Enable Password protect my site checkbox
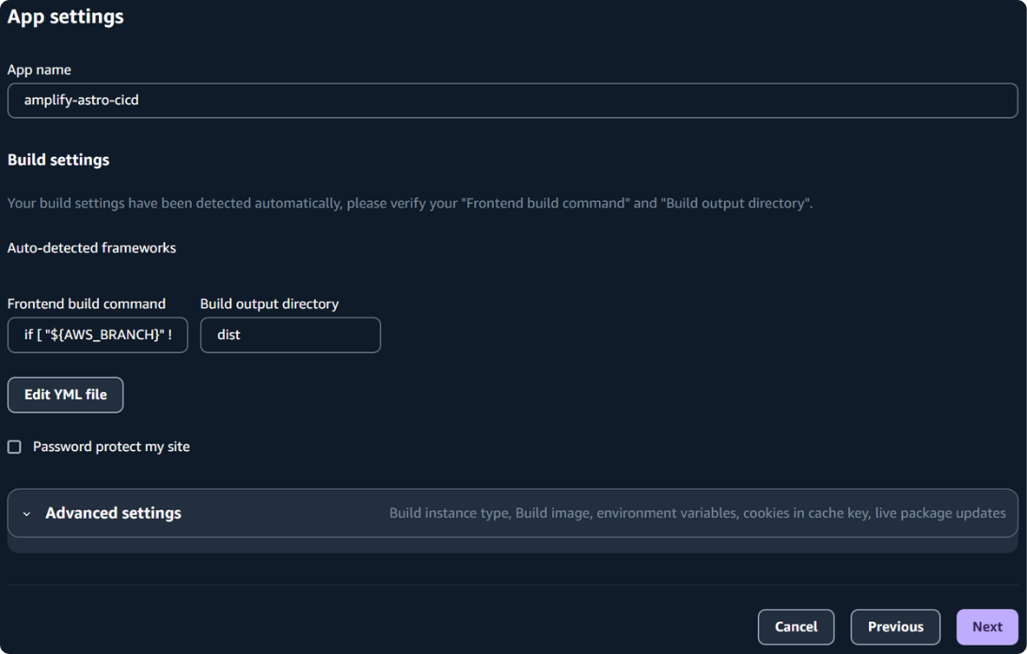The image size is (1027, 654). 14,447
